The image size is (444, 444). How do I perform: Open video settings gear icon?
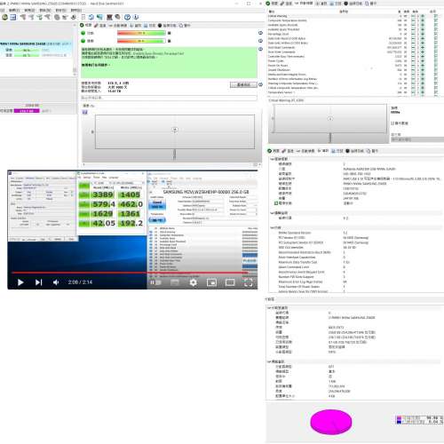(x=193, y=282)
